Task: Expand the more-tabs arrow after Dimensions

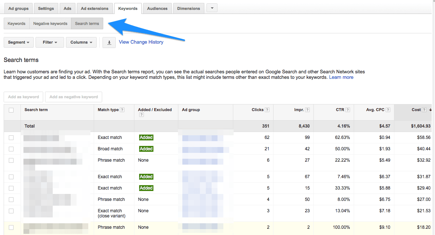Action: [x=212, y=8]
